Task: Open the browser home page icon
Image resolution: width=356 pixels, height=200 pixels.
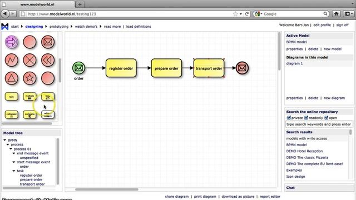Action: pos(336,14)
